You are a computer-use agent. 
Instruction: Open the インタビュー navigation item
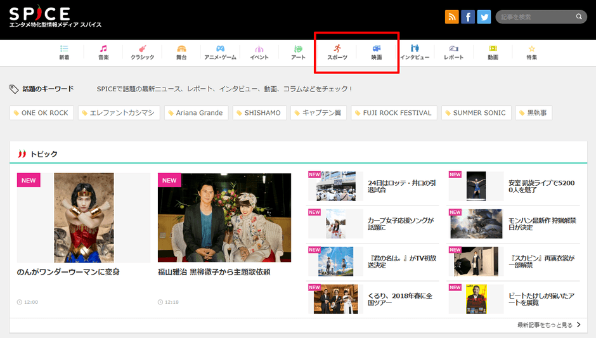[x=415, y=53]
